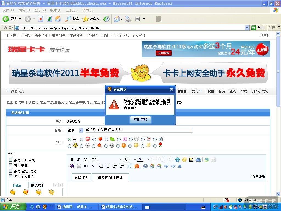Select radio for green leaf icon
Image resolution: width=281 pixels, height=211 pixels.
click(106, 139)
